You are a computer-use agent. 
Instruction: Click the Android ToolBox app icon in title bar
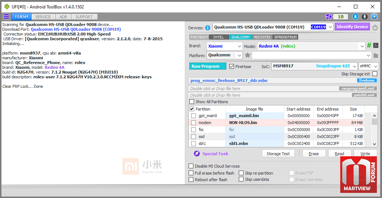click(7, 7)
